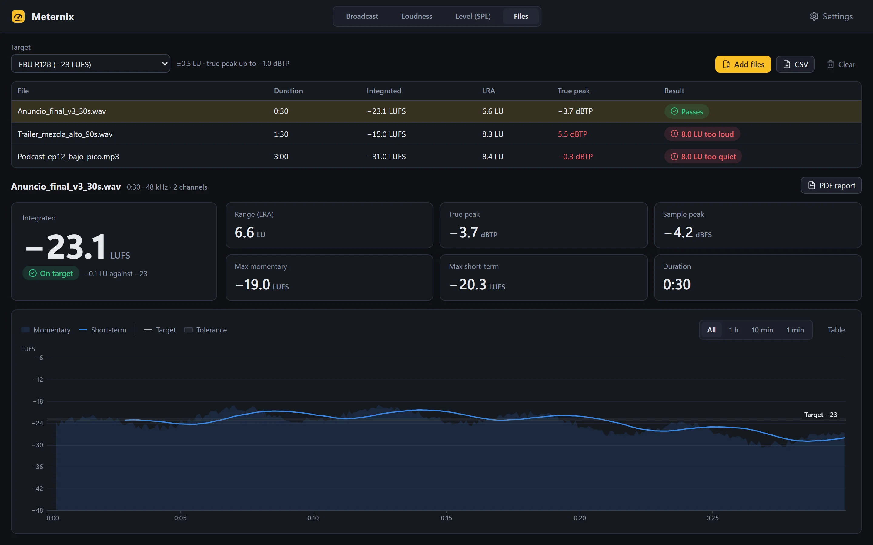Screen dimensions: 873x545
Task: Switch to the Loudness tab
Action: tap(417, 16)
